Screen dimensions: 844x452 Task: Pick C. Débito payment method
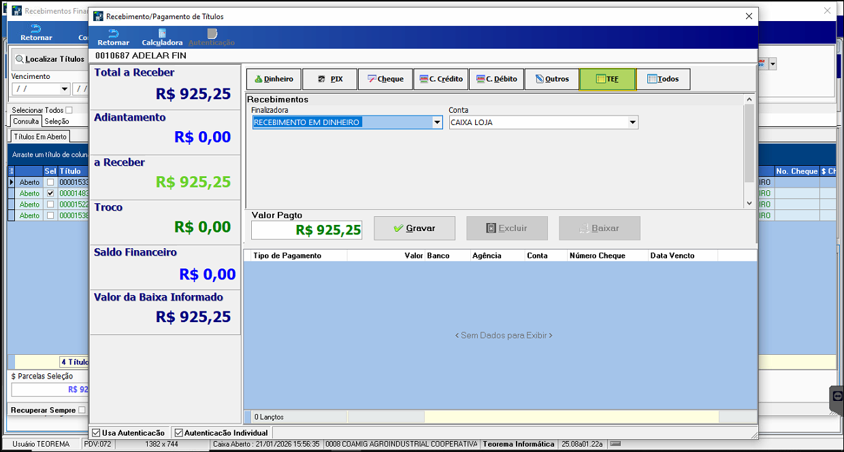pyautogui.click(x=496, y=80)
